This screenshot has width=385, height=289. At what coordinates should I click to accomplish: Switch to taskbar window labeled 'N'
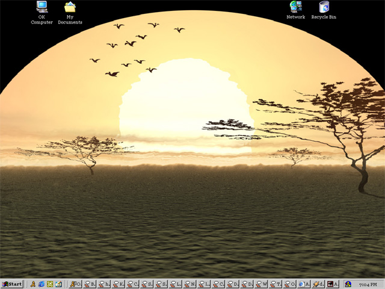[x=190, y=284]
